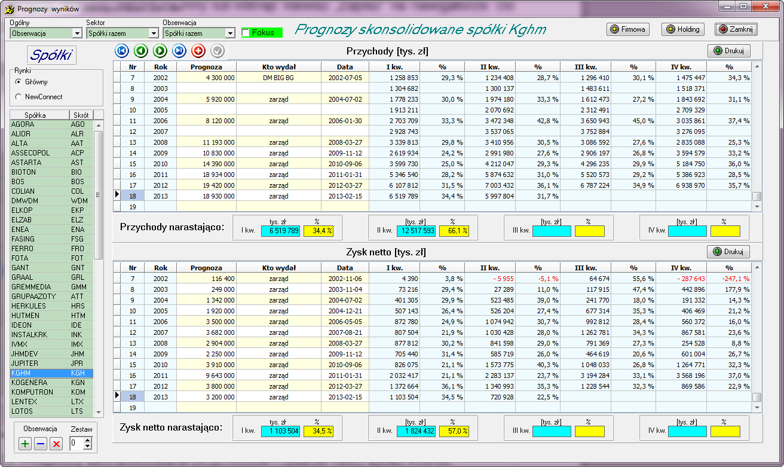Image resolution: width=784 pixels, height=467 pixels.
Task: Increase the Zestaw stepper value
Action: 87,440
